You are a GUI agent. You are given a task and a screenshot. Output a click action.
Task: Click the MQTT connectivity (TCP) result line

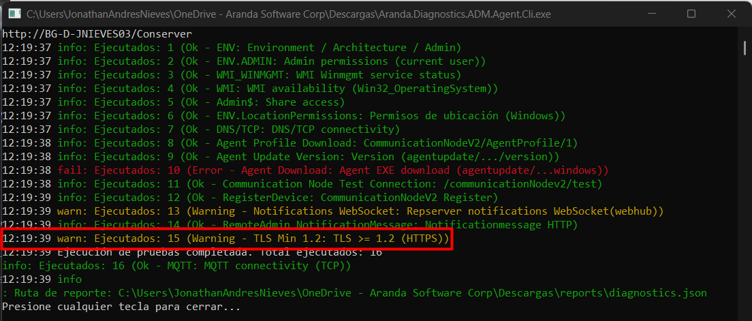(176, 266)
